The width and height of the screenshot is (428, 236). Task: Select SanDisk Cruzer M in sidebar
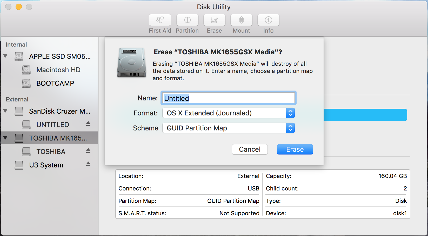point(60,111)
